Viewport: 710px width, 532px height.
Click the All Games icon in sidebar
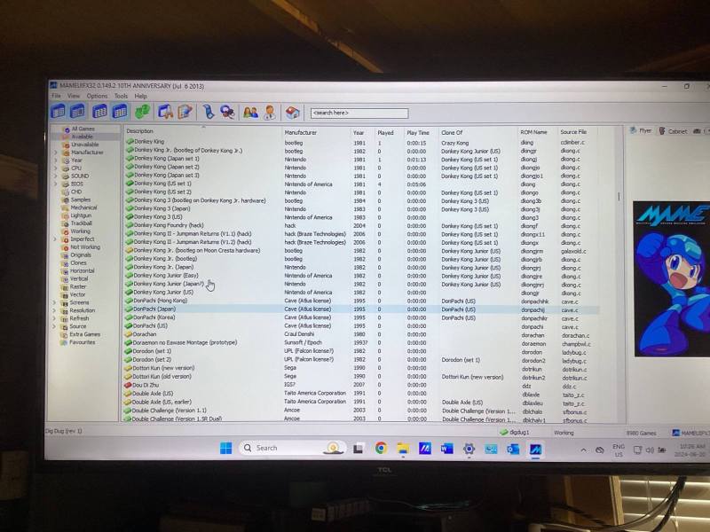click(x=66, y=129)
